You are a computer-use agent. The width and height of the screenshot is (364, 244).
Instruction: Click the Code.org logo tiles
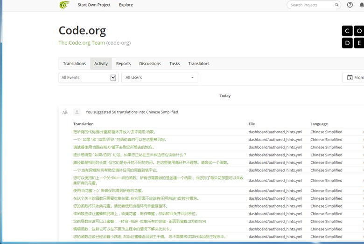pyautogui.click(x=353, y=37)
